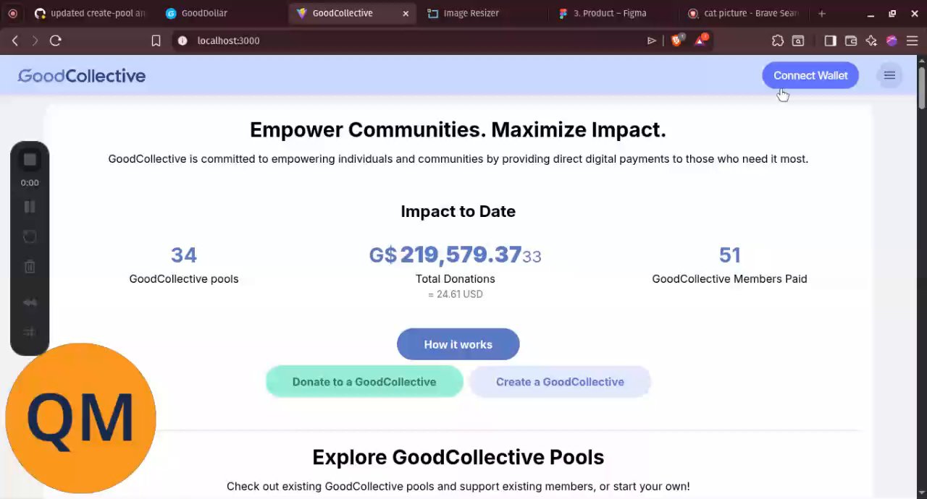Open the recorder effects settings icon
Viewport: 927px width, 499px height.
[x=30, y=332]
